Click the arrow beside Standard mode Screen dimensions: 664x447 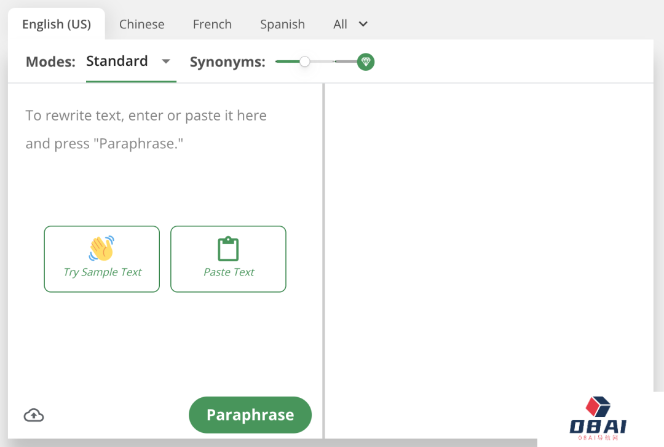click(x=165, y=61)
